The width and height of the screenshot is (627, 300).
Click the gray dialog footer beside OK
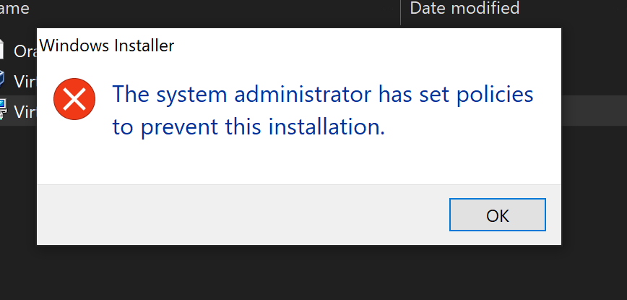pyautogui.click(x=238, y=215)
